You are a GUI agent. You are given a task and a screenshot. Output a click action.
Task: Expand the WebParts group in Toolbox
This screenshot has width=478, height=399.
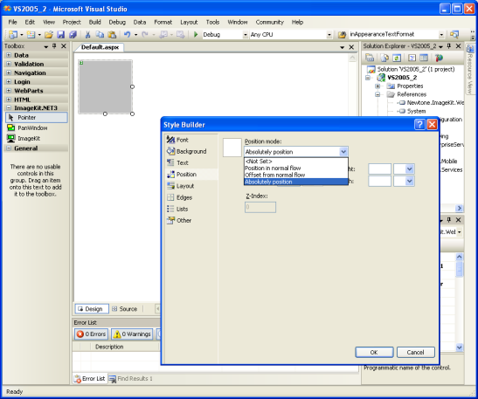coord(9,91)
